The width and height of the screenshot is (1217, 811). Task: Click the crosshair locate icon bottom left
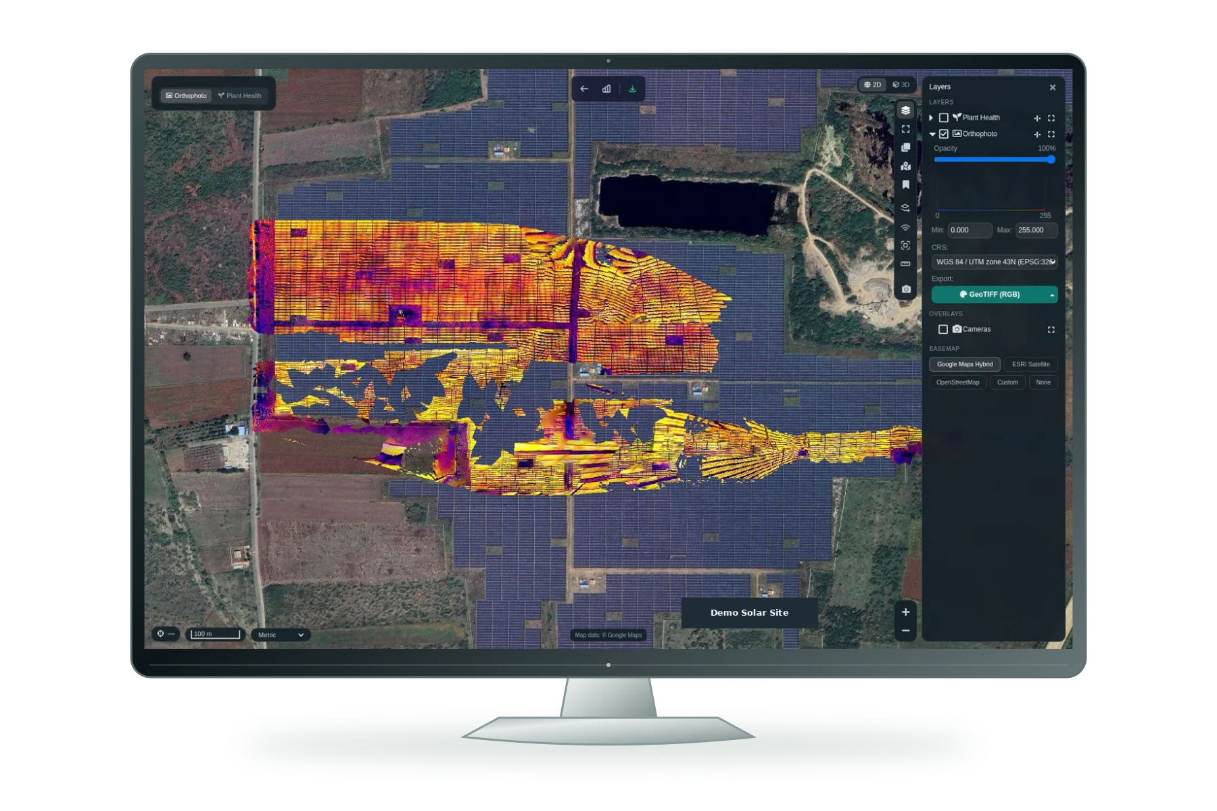pos(160,634)
